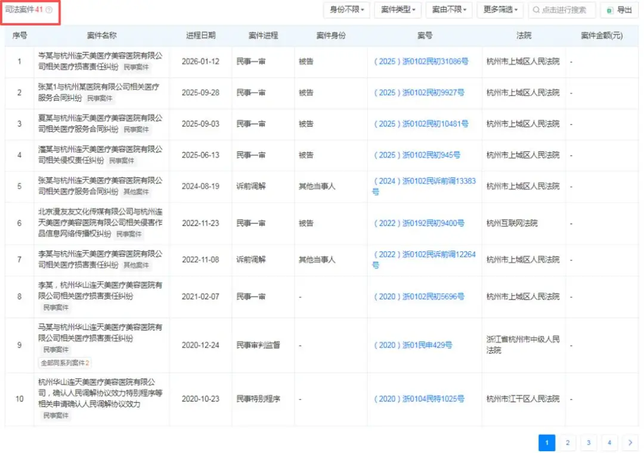Viewport: 644px width, 453px height.
Task: Click the 案件身份 column header
Action: [x=331, y=36]
